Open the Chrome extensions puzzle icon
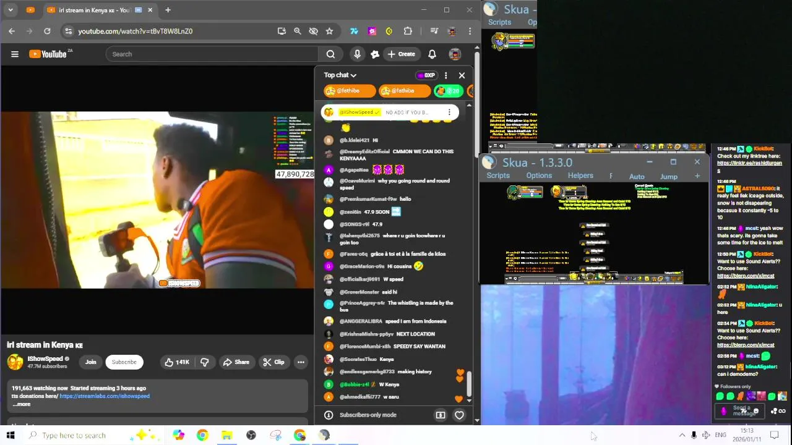 [408, 31]
